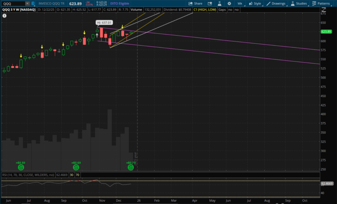The width and height of the screenshot is (337, 204).
Task: Click the blue link number 3 icon
Action: 33,4
